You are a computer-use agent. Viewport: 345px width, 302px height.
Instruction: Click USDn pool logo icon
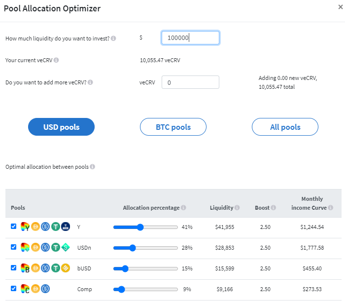(25, 247)
